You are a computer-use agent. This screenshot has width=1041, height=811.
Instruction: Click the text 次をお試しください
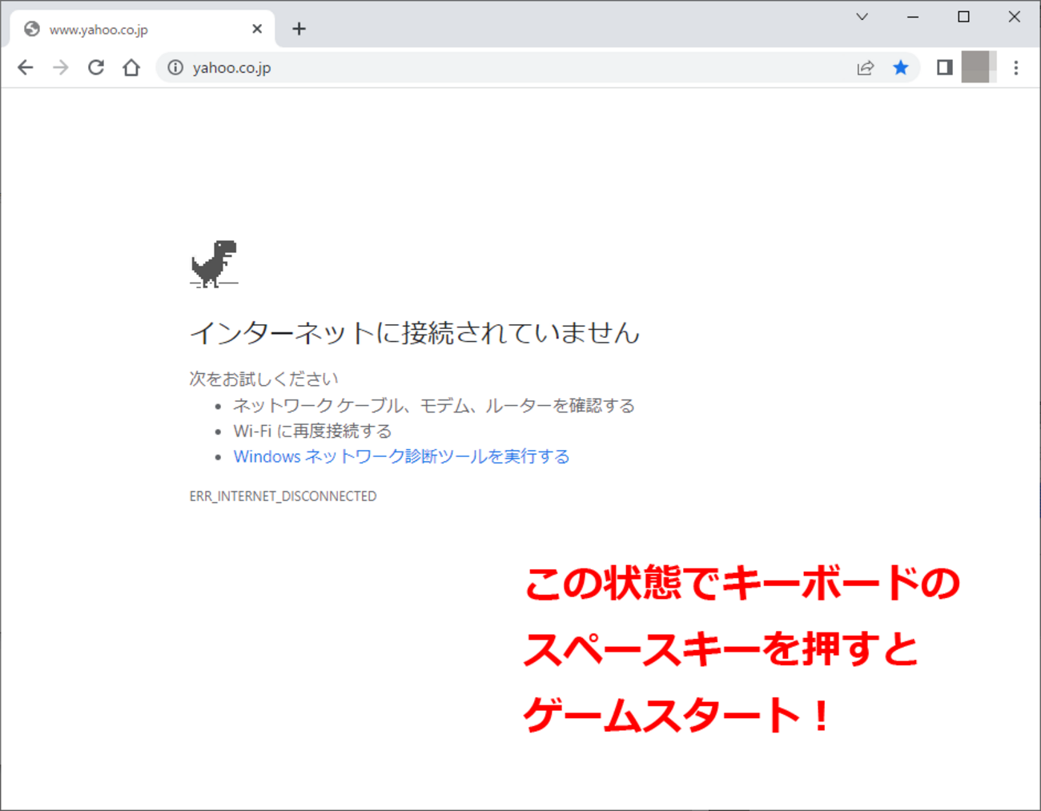coord(263,379)
